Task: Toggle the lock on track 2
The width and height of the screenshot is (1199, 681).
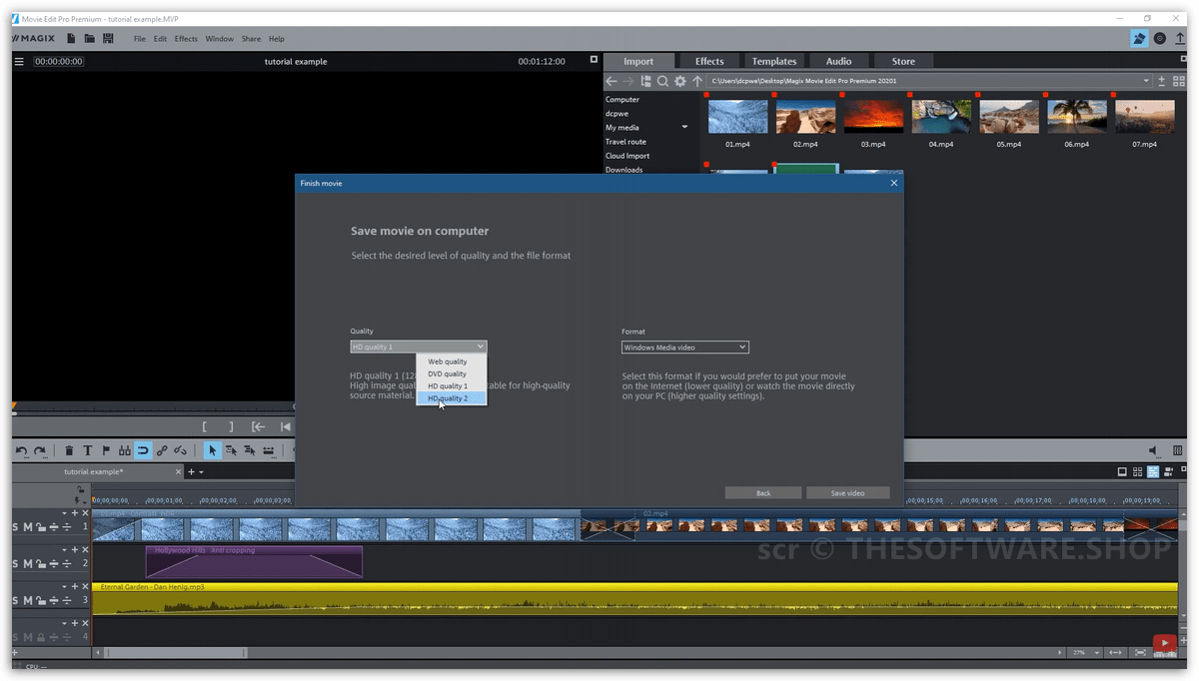Action: click(x=41, y=563)
